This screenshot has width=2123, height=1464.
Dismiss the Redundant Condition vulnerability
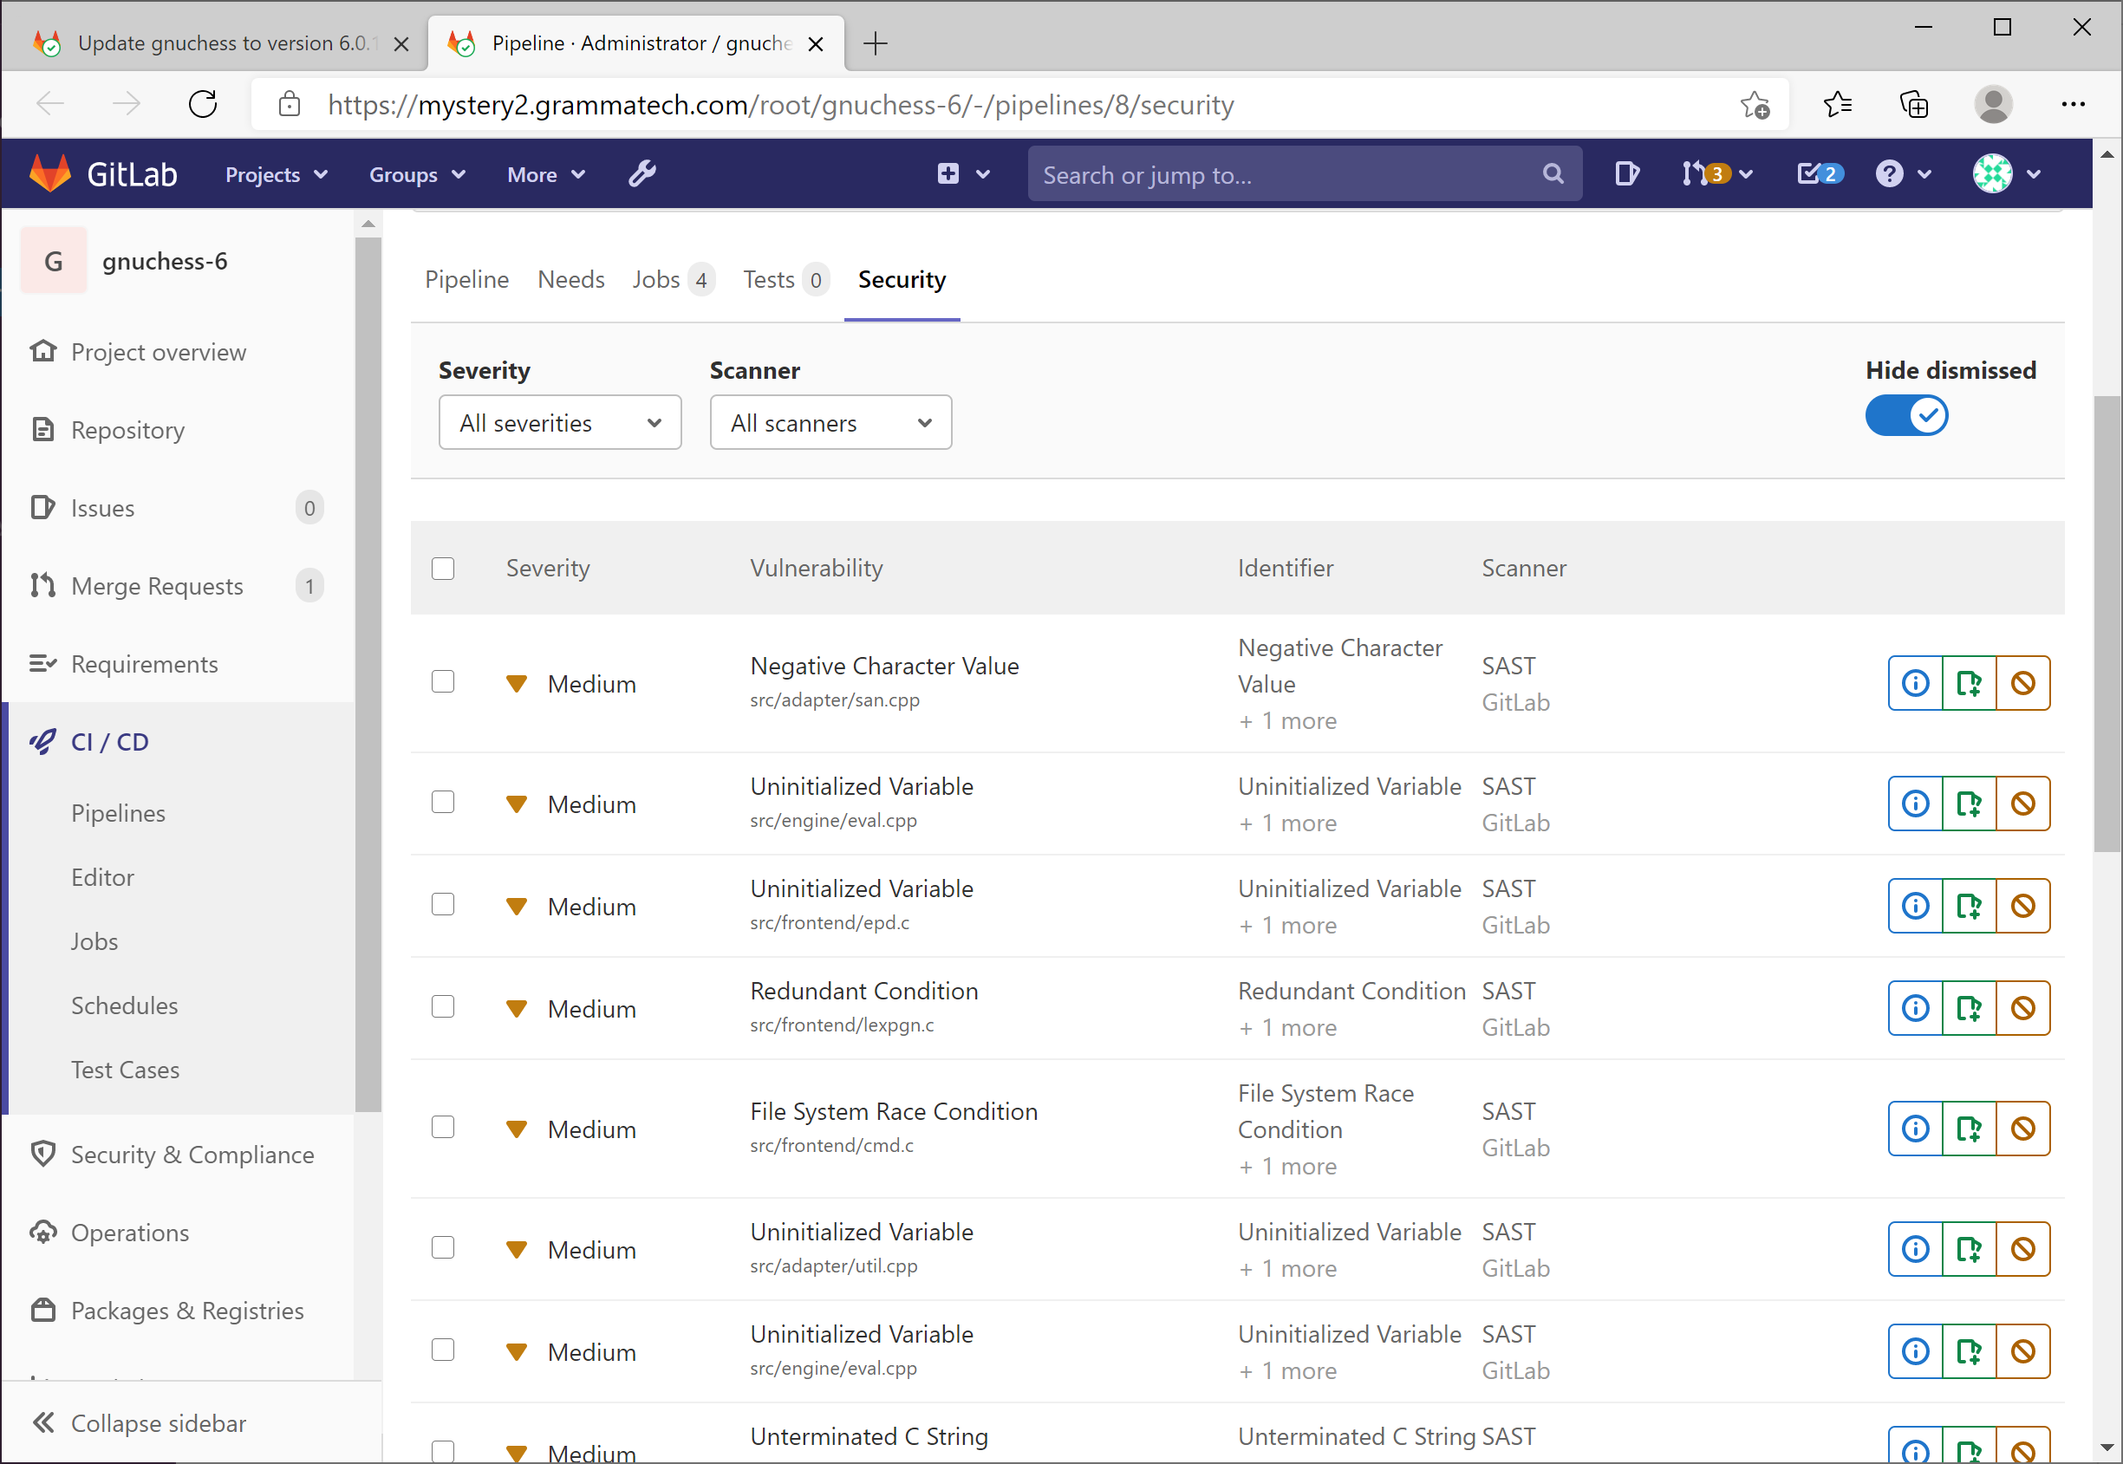[x=2023, y=1008]
